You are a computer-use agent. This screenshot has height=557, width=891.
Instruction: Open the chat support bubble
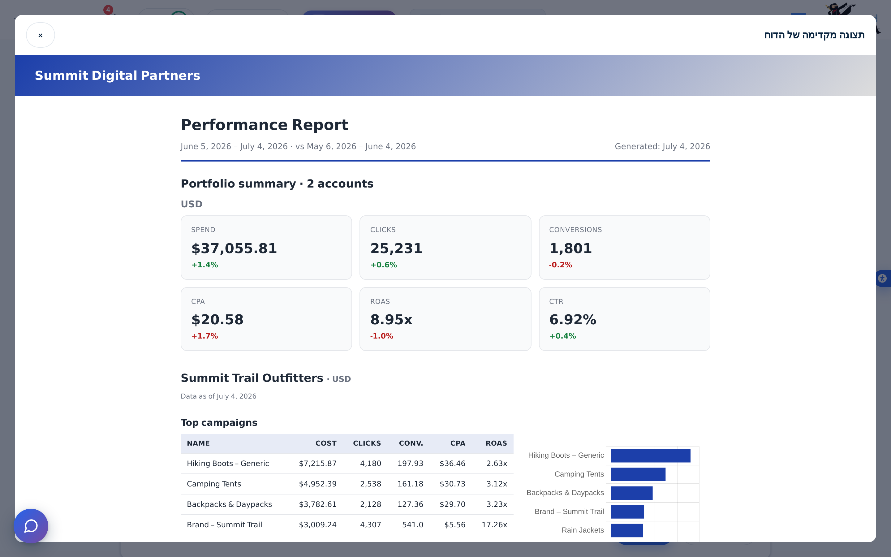31,526
